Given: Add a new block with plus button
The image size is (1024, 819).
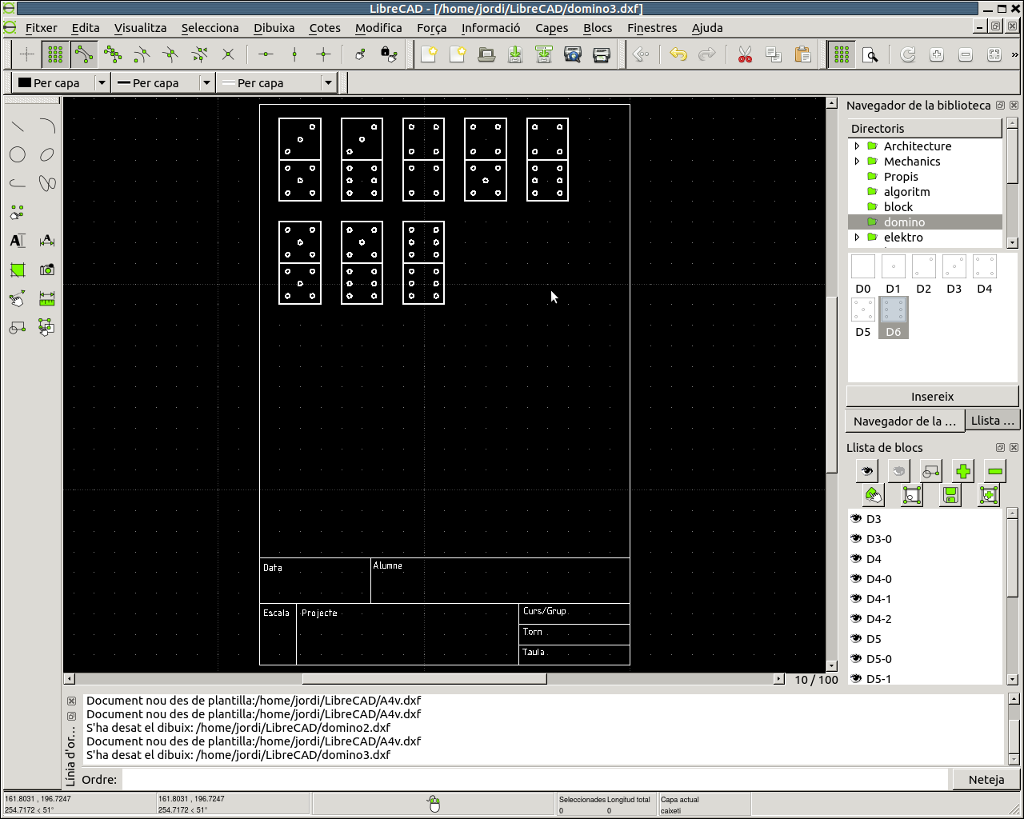Looking at the screenshot, I should click(x=963, y=471).
